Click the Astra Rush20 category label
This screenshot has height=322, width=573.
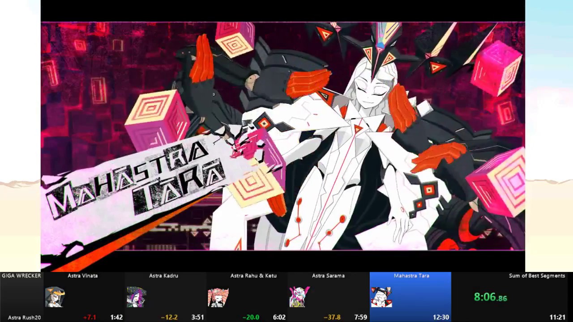(x=25, y=318)
